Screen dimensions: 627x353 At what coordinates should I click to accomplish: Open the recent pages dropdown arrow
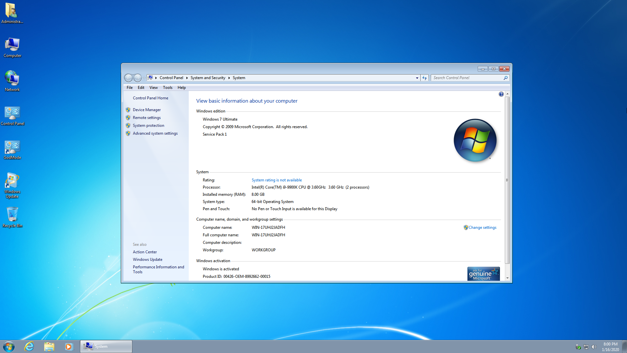coord(144,78)
